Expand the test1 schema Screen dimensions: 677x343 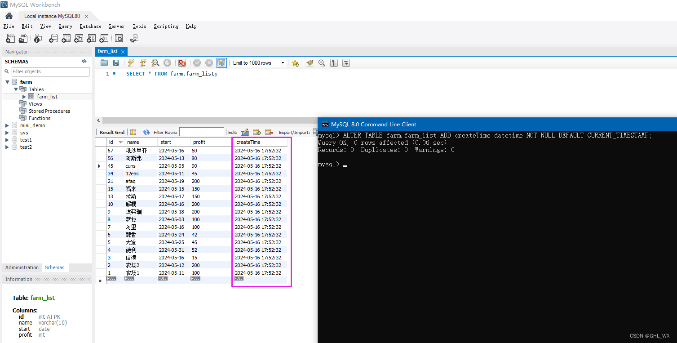[7, 140]
